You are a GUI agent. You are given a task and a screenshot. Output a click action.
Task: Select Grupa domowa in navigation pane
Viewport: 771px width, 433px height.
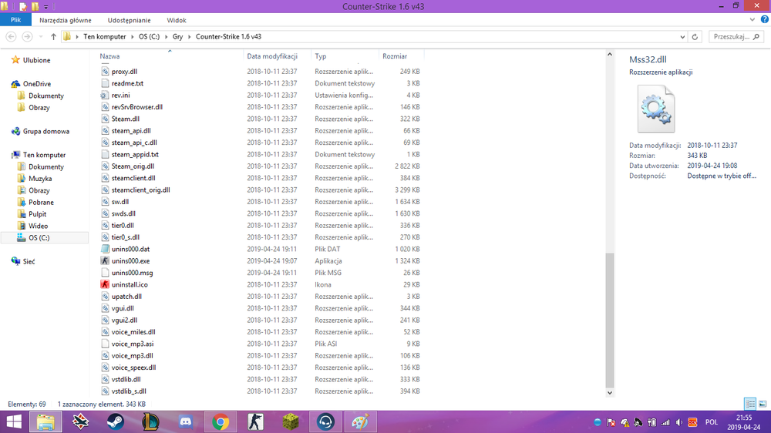[x=45, y=131]
